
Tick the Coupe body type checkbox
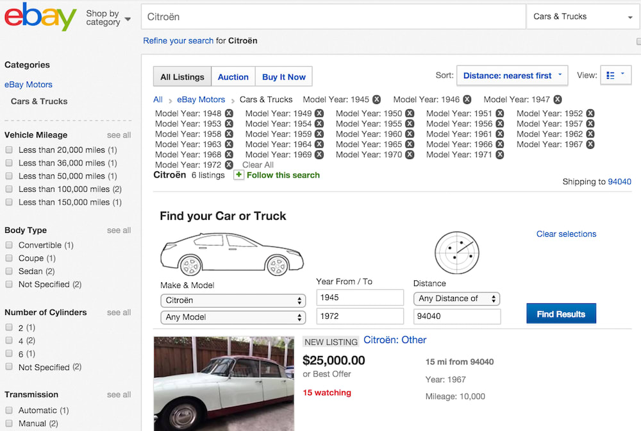[x=8, y=258]
